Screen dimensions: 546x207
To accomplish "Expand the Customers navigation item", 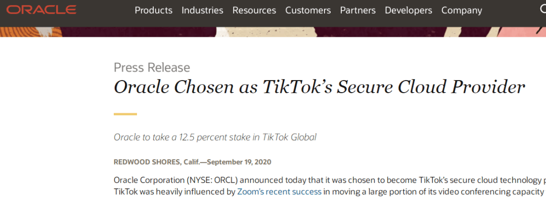I will pyautogui.click(x=308, y=10).
